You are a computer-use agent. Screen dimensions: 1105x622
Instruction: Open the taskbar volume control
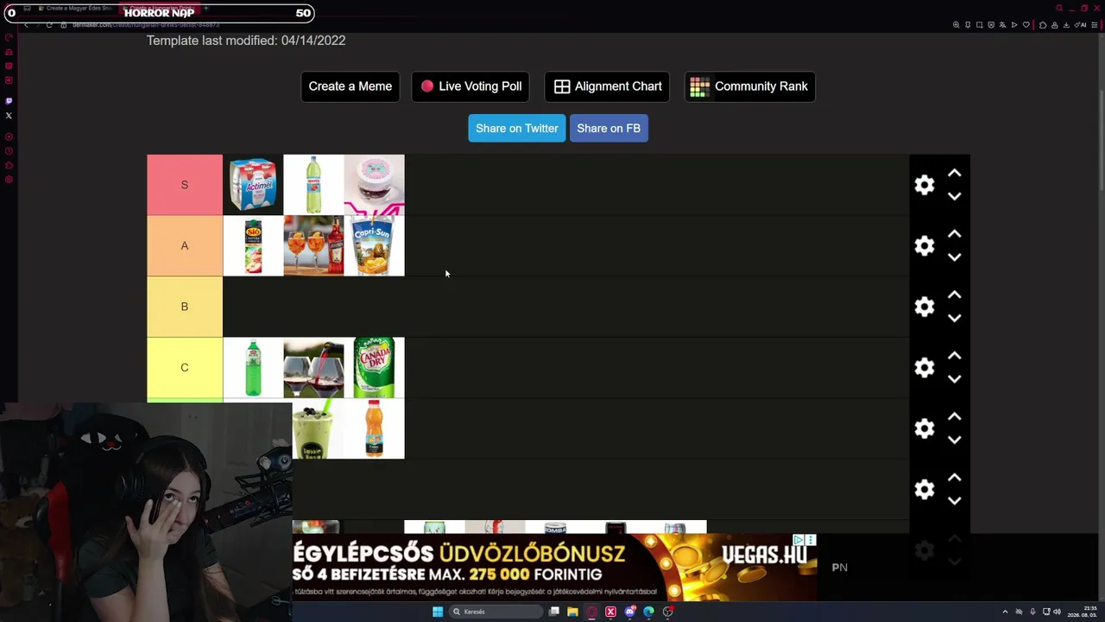(1057, 612)
